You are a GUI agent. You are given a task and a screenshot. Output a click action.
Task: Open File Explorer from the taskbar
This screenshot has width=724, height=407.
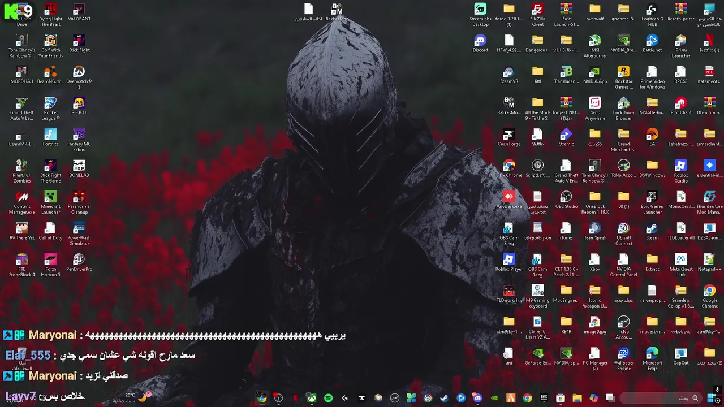(x=577, y=398)
